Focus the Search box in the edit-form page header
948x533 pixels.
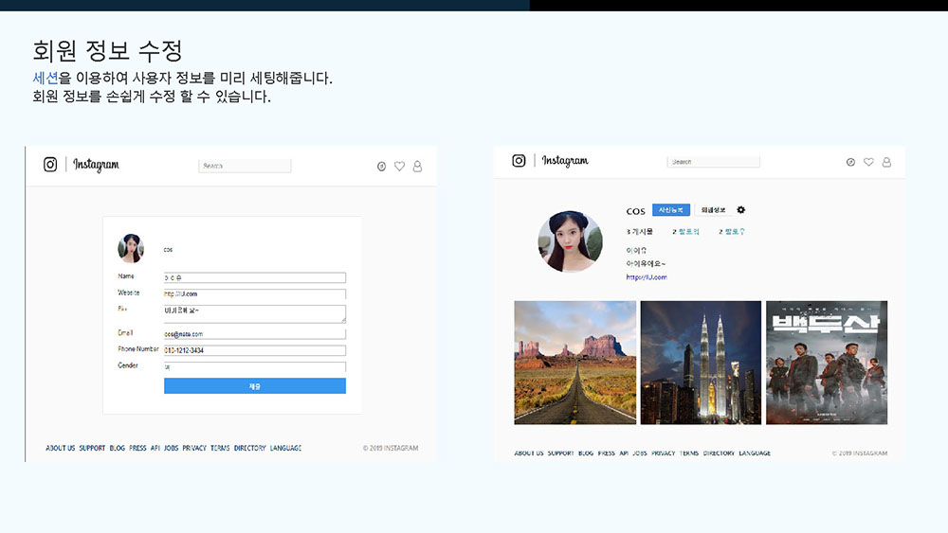[x=245, y=166]
